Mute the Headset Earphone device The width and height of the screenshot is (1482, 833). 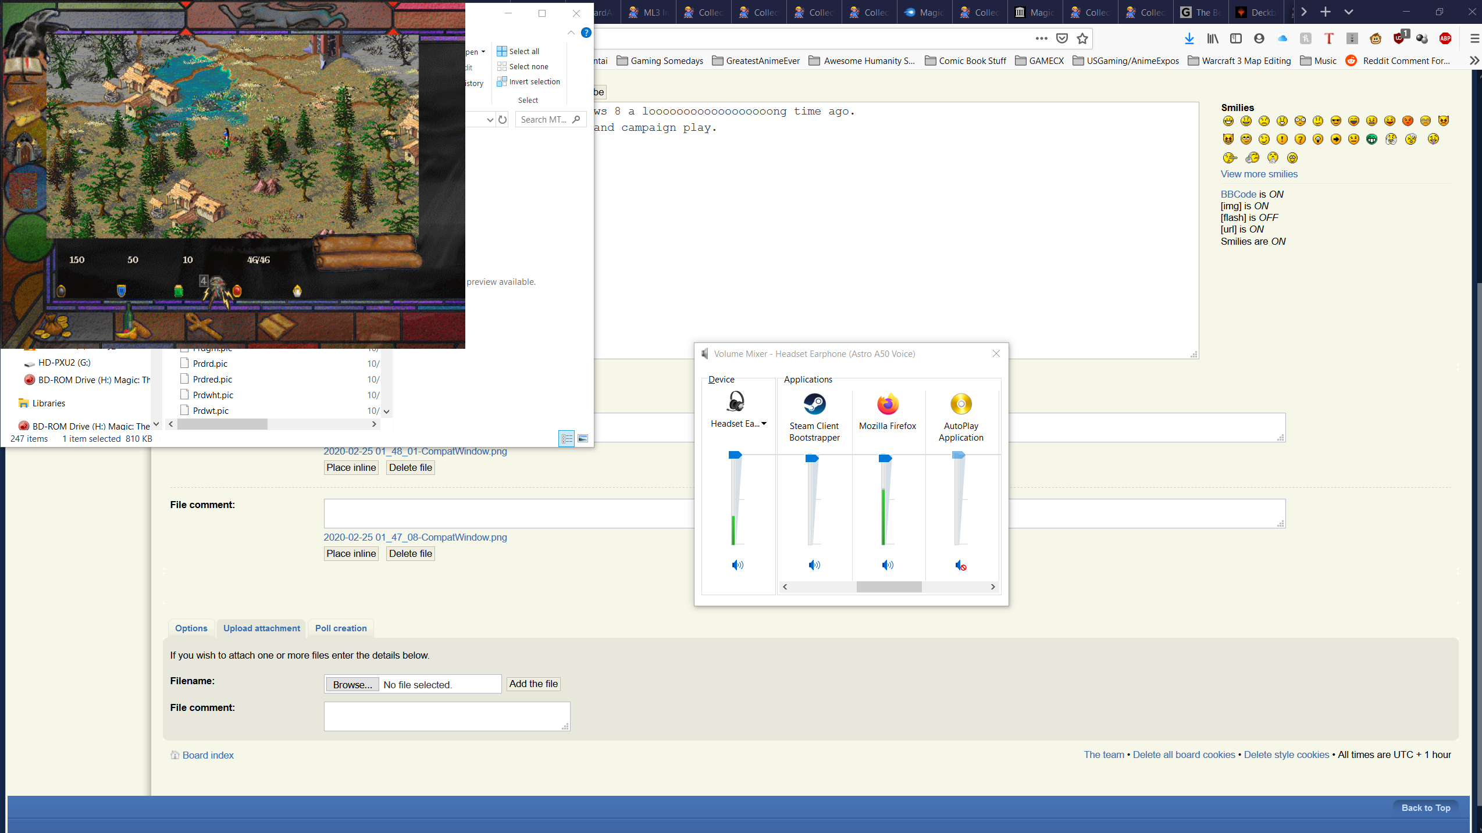point(738,565)
